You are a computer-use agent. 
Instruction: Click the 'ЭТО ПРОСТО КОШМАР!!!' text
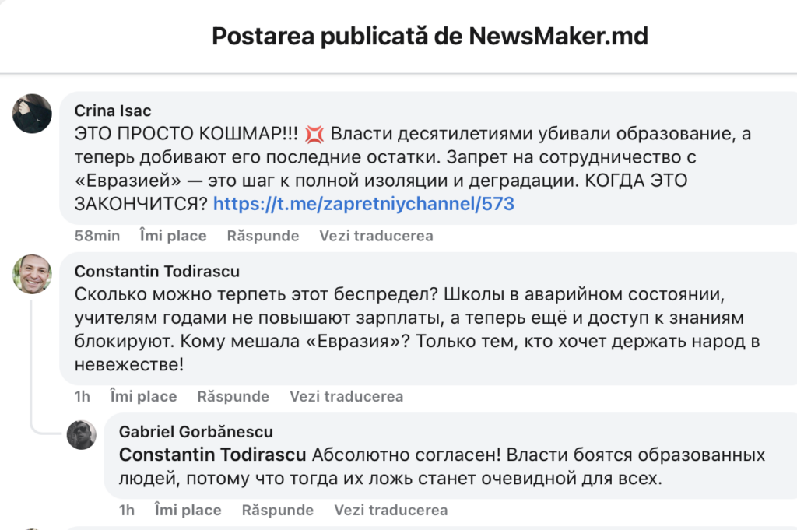[x=186, y=134]
